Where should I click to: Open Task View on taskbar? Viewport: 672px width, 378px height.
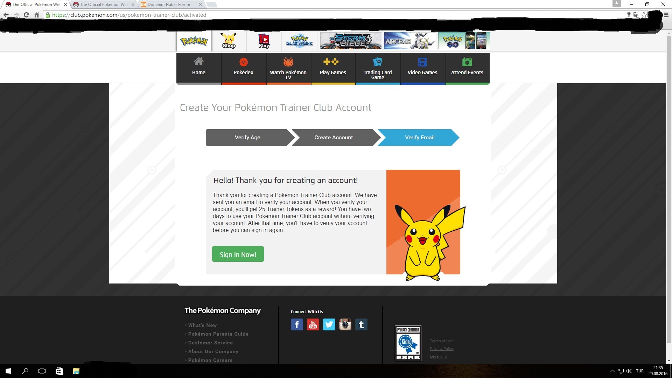42,371
